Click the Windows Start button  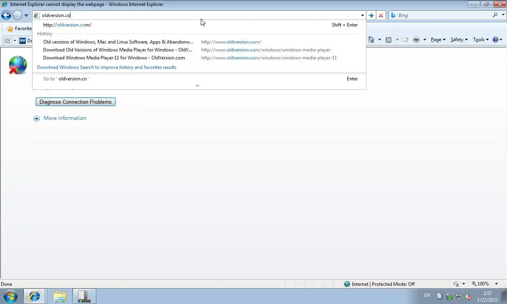tap(10, 296)
